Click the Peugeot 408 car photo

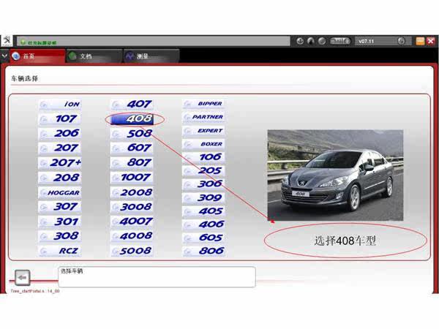335,175
